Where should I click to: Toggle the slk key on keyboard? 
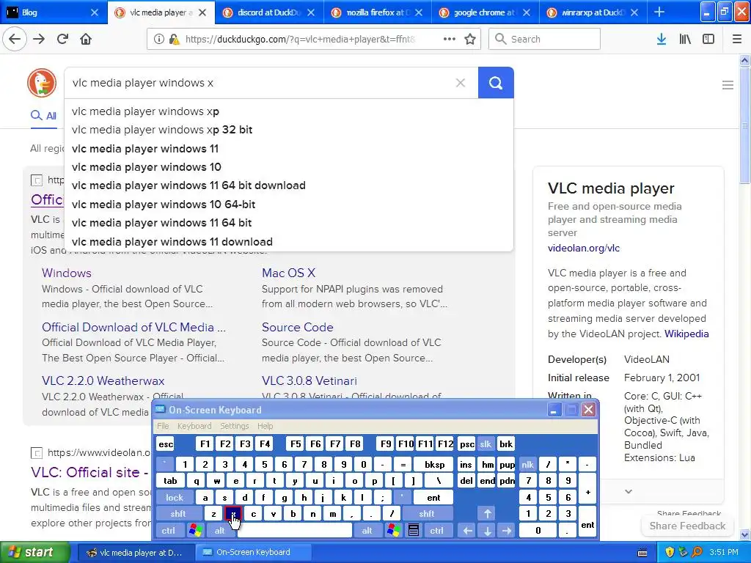tap(486, 444)
